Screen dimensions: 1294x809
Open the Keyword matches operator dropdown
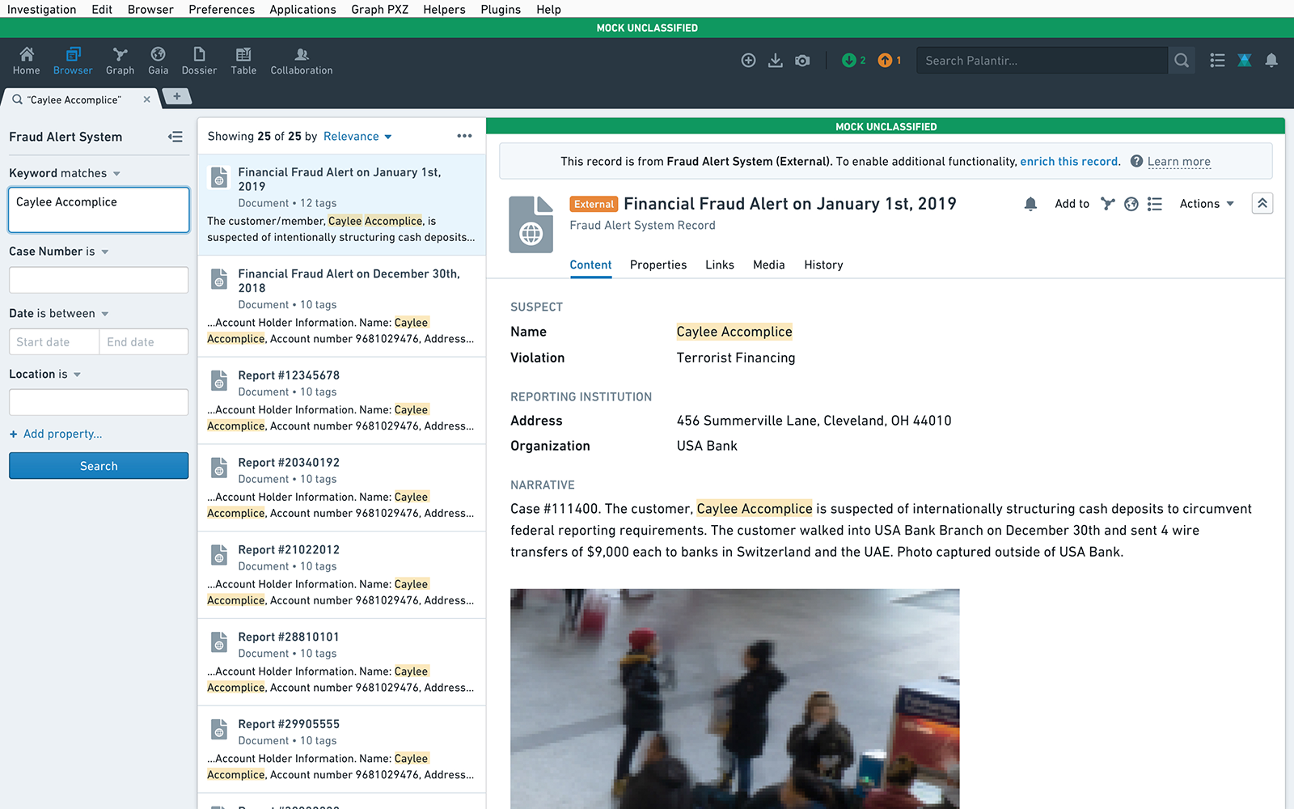pos(116,174)
